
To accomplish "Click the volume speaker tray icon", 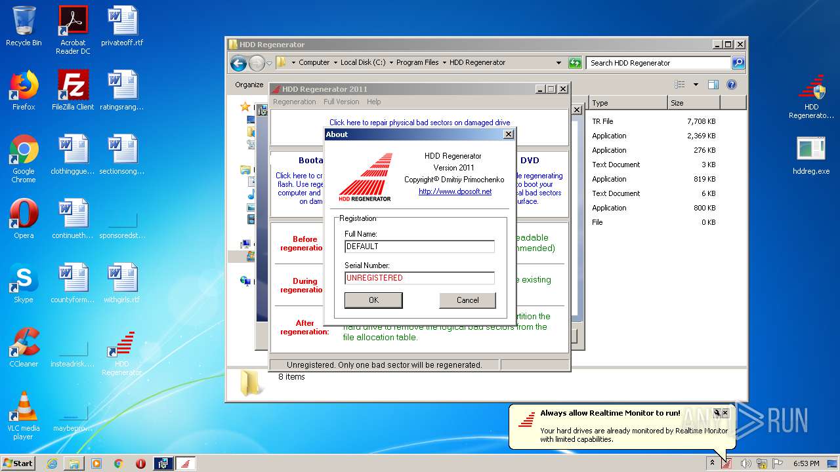I will (745, 463).
